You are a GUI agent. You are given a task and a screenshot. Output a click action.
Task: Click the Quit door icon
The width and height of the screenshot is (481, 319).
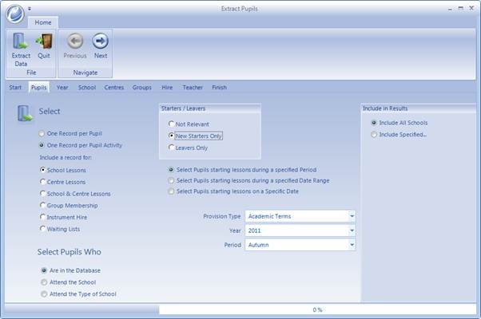click(x=44, y=41)
